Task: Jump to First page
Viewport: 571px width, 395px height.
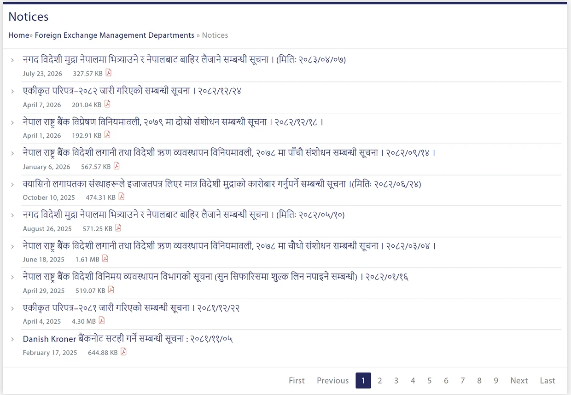Action: pyautogui.click(x=297, y=380)
